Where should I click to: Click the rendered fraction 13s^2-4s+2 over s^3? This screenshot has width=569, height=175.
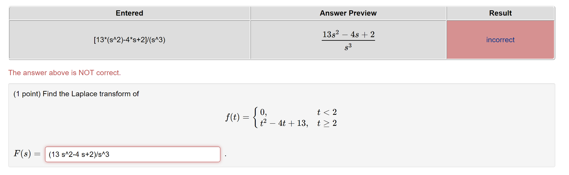348,40
